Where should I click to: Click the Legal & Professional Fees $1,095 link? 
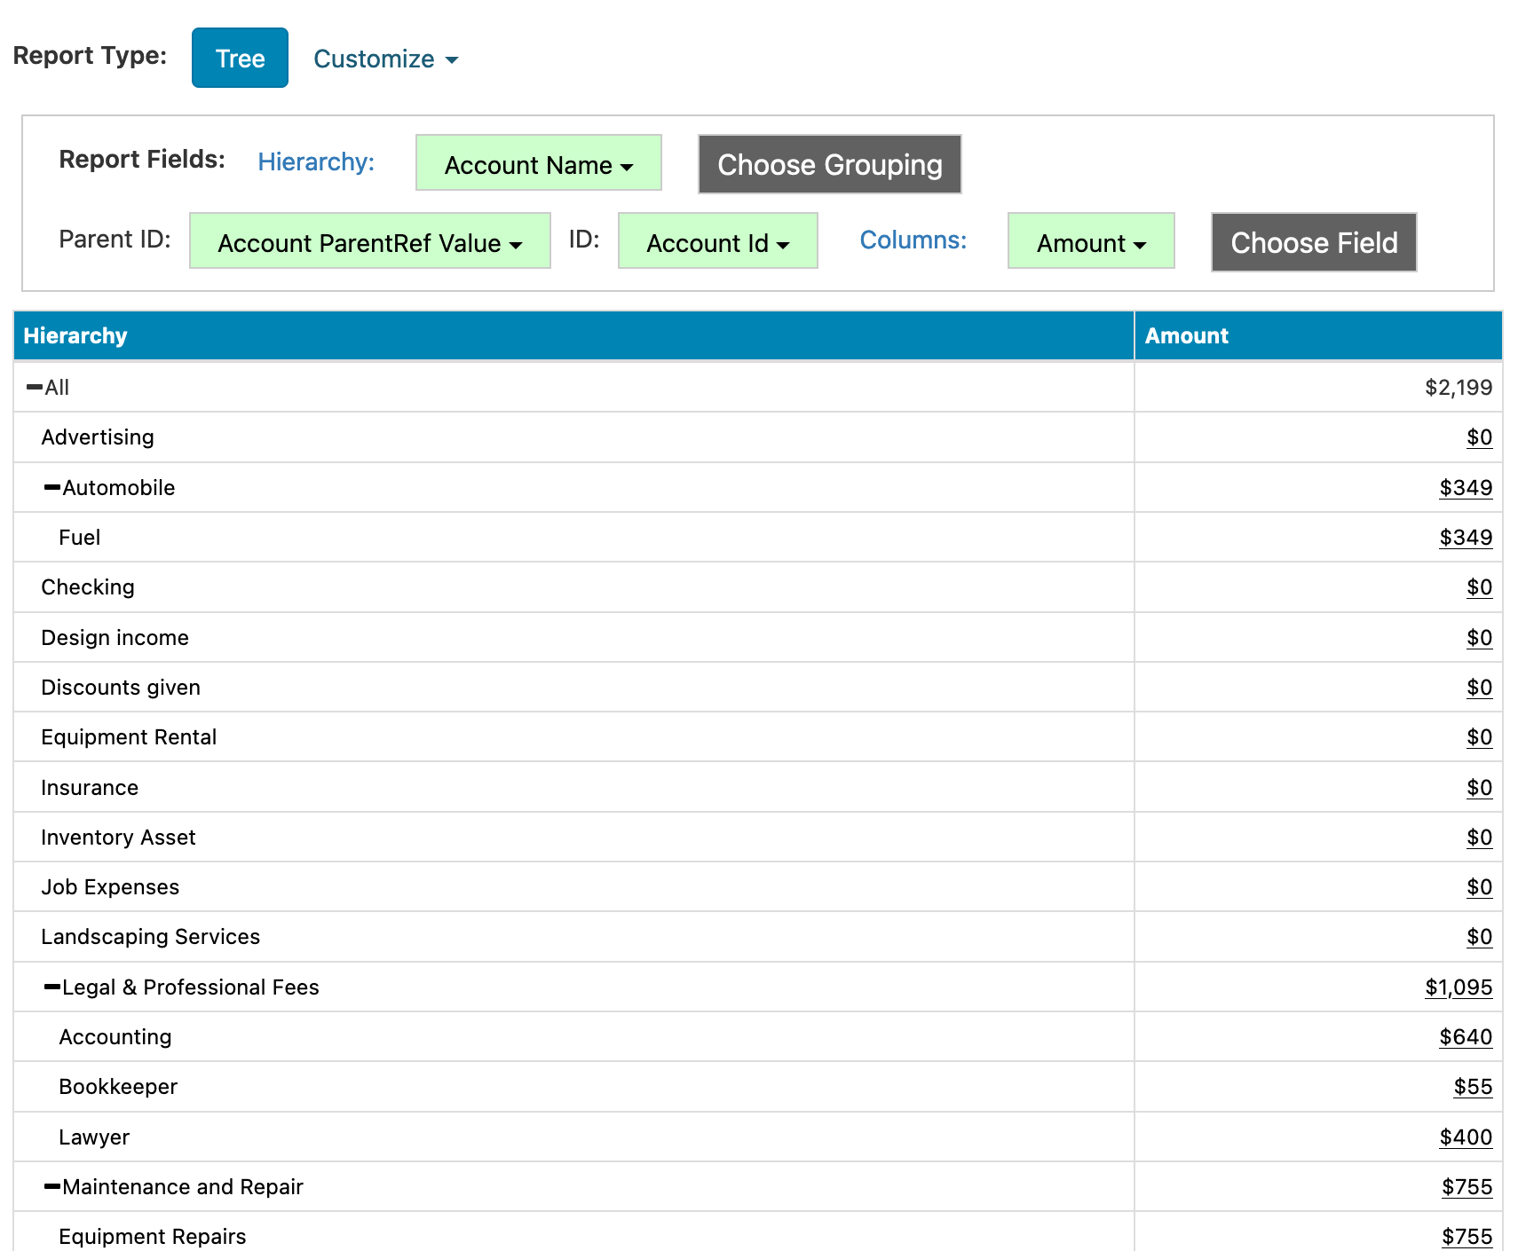pos(1458,987)
